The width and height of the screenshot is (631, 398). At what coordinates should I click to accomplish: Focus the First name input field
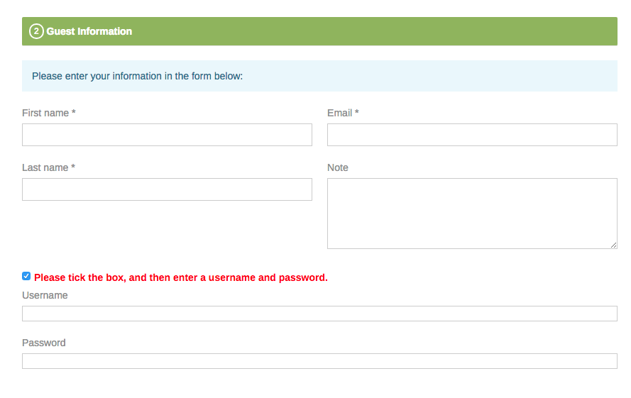(167, 135)
